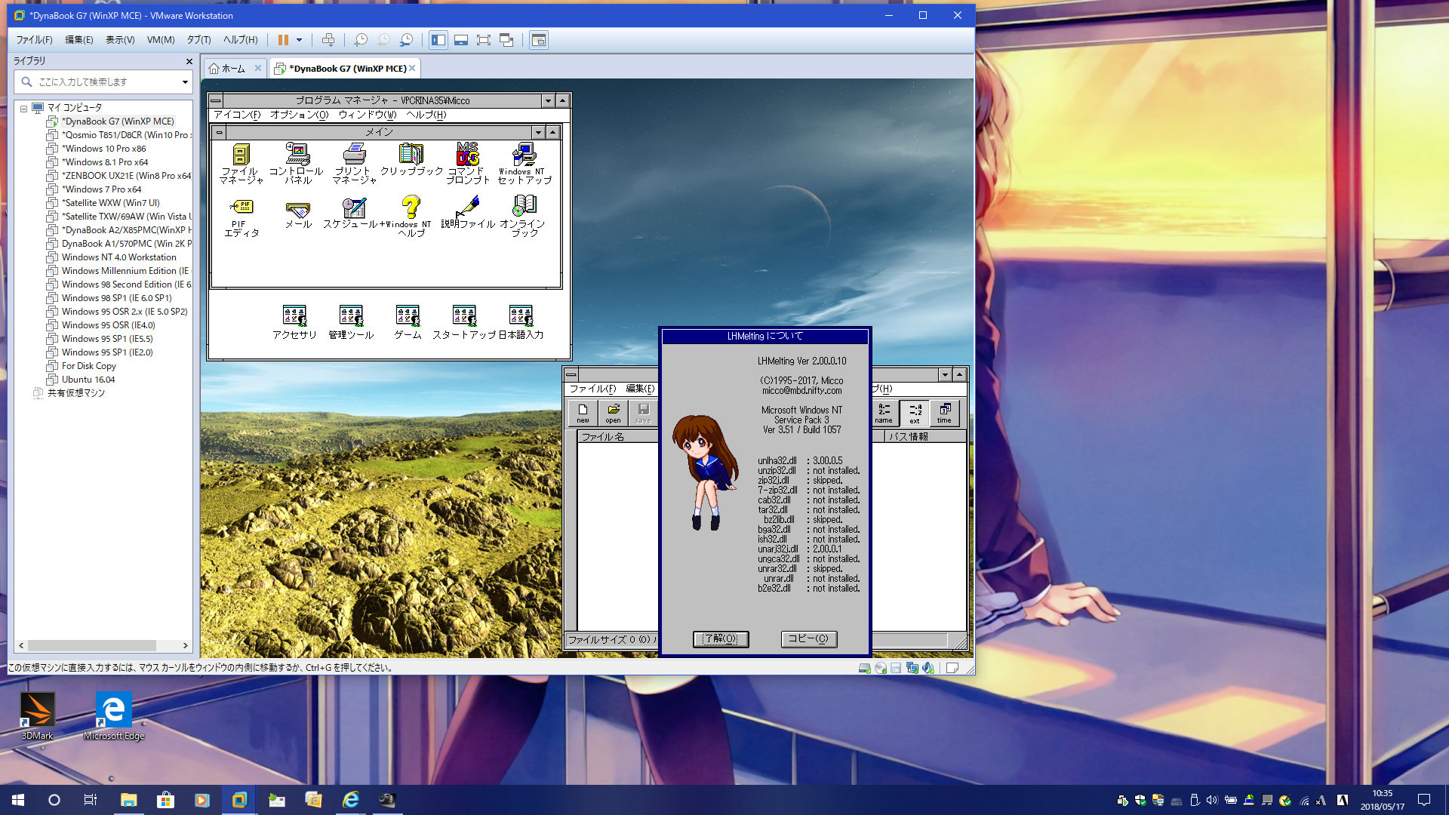Viewport: 1449px width, 815px height.
Task: Open Program Manager ウィンドウ(W) menu
Action: point(367,115)
